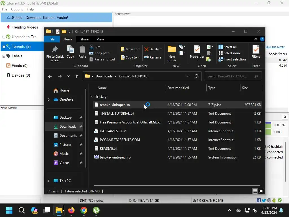Image resolution: width=289 pixels, height=217 pixels.
Task: Open Copy to dropdown
Action: [x=130, y=57]
